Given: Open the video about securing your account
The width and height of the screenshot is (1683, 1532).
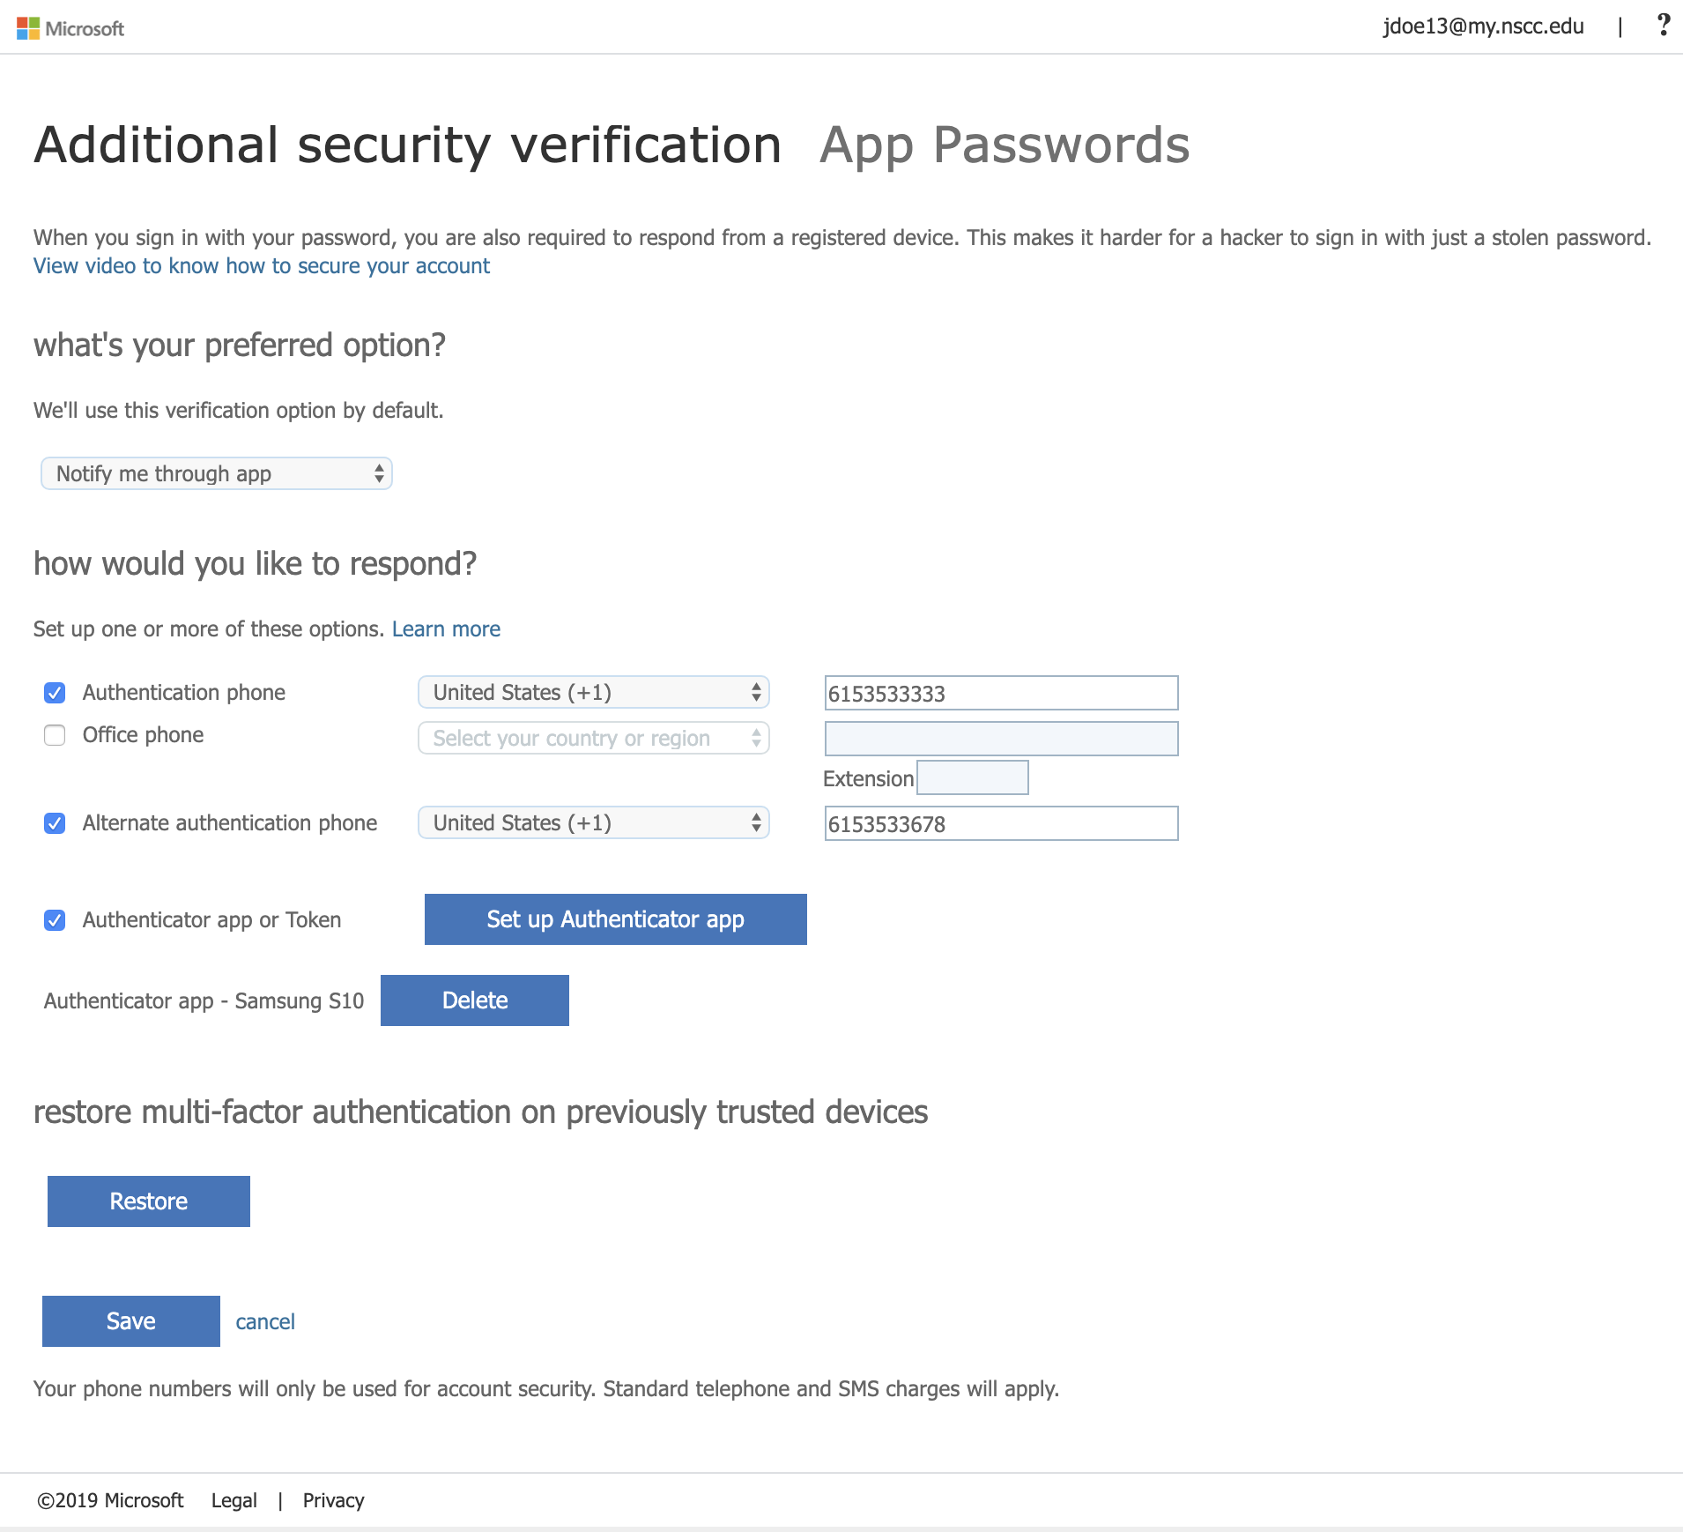Looking at the screenshot, I should click(260, 264).
